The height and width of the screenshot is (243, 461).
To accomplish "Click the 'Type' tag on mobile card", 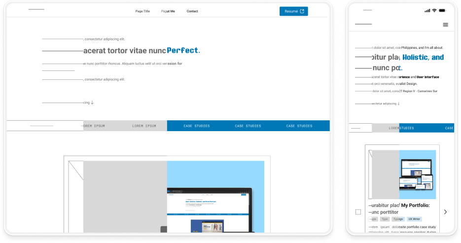I will 385,219.
